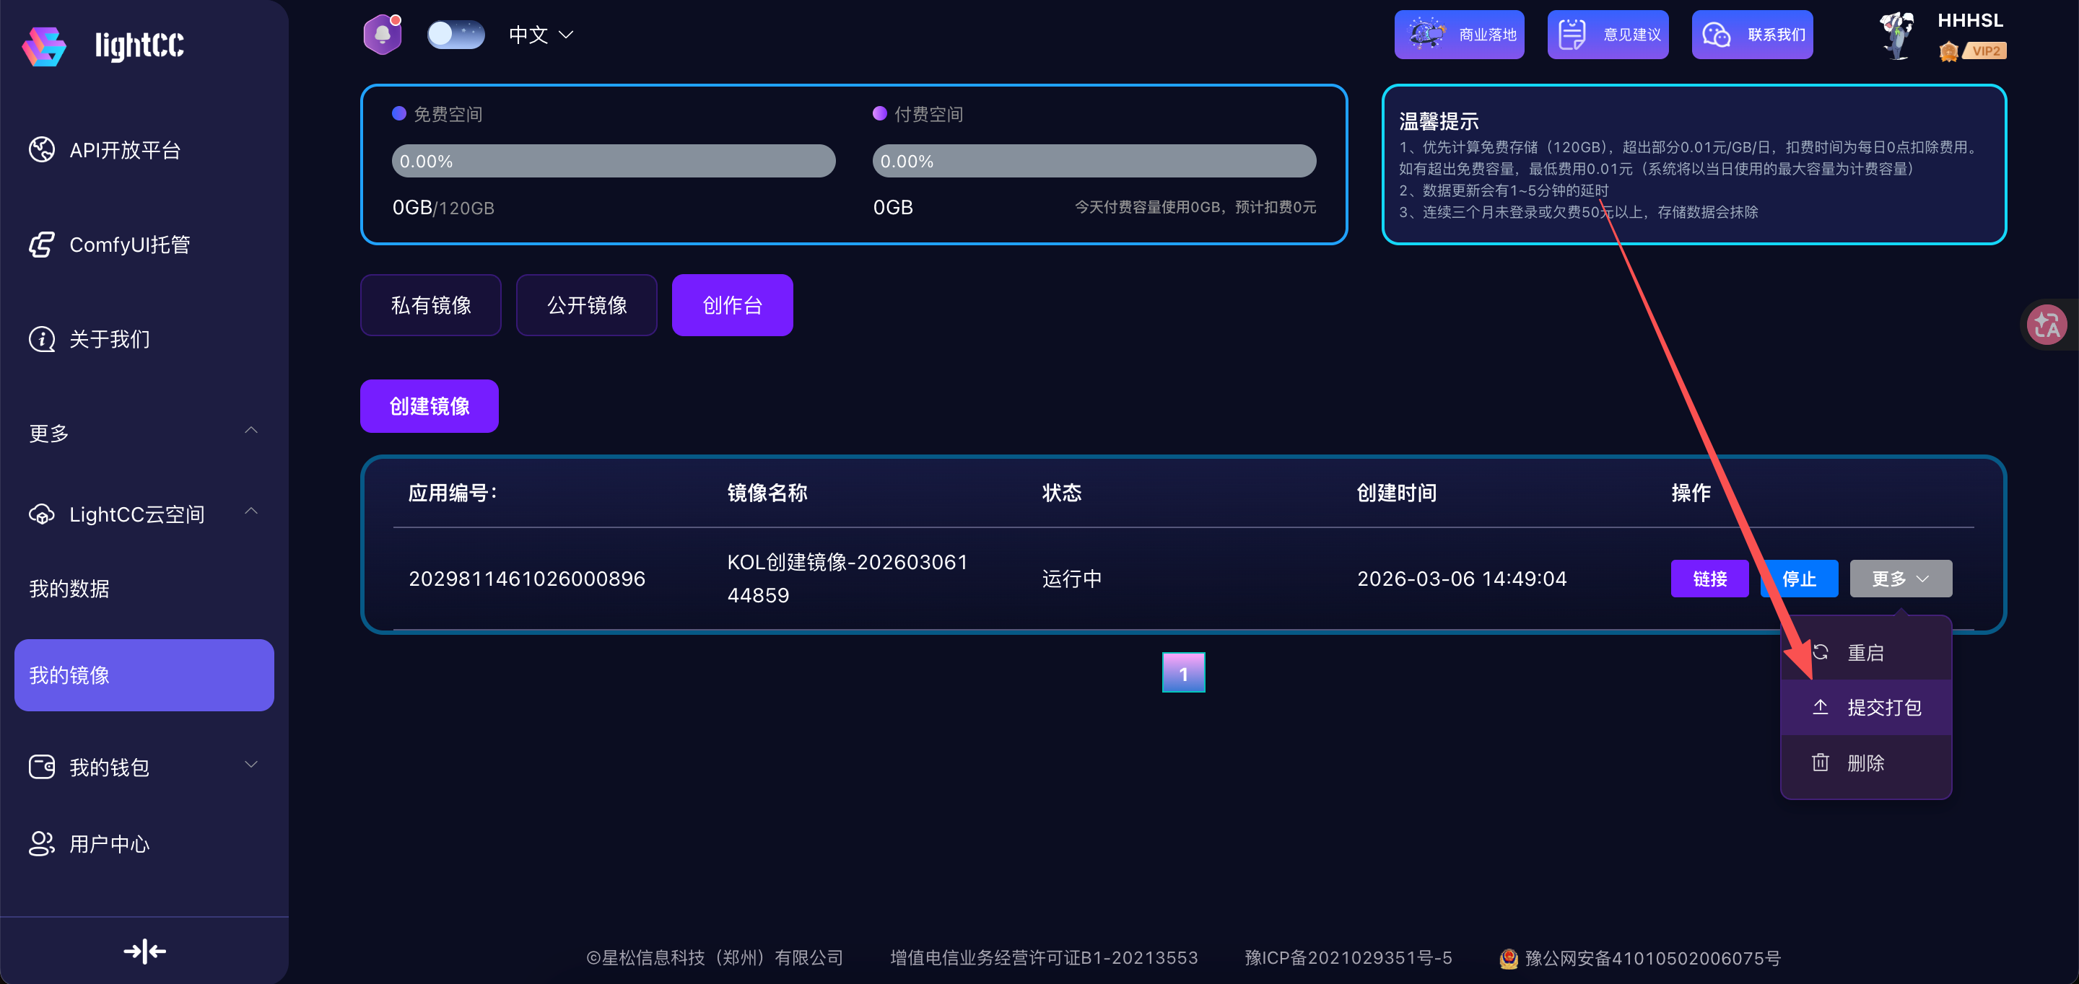Click the notification bell icon
The image size is (2079, 984).
[x=383, y=34]
